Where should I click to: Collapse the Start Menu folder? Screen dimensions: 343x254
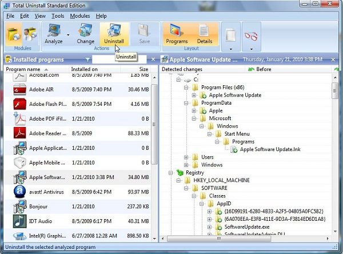click(209, 134)
